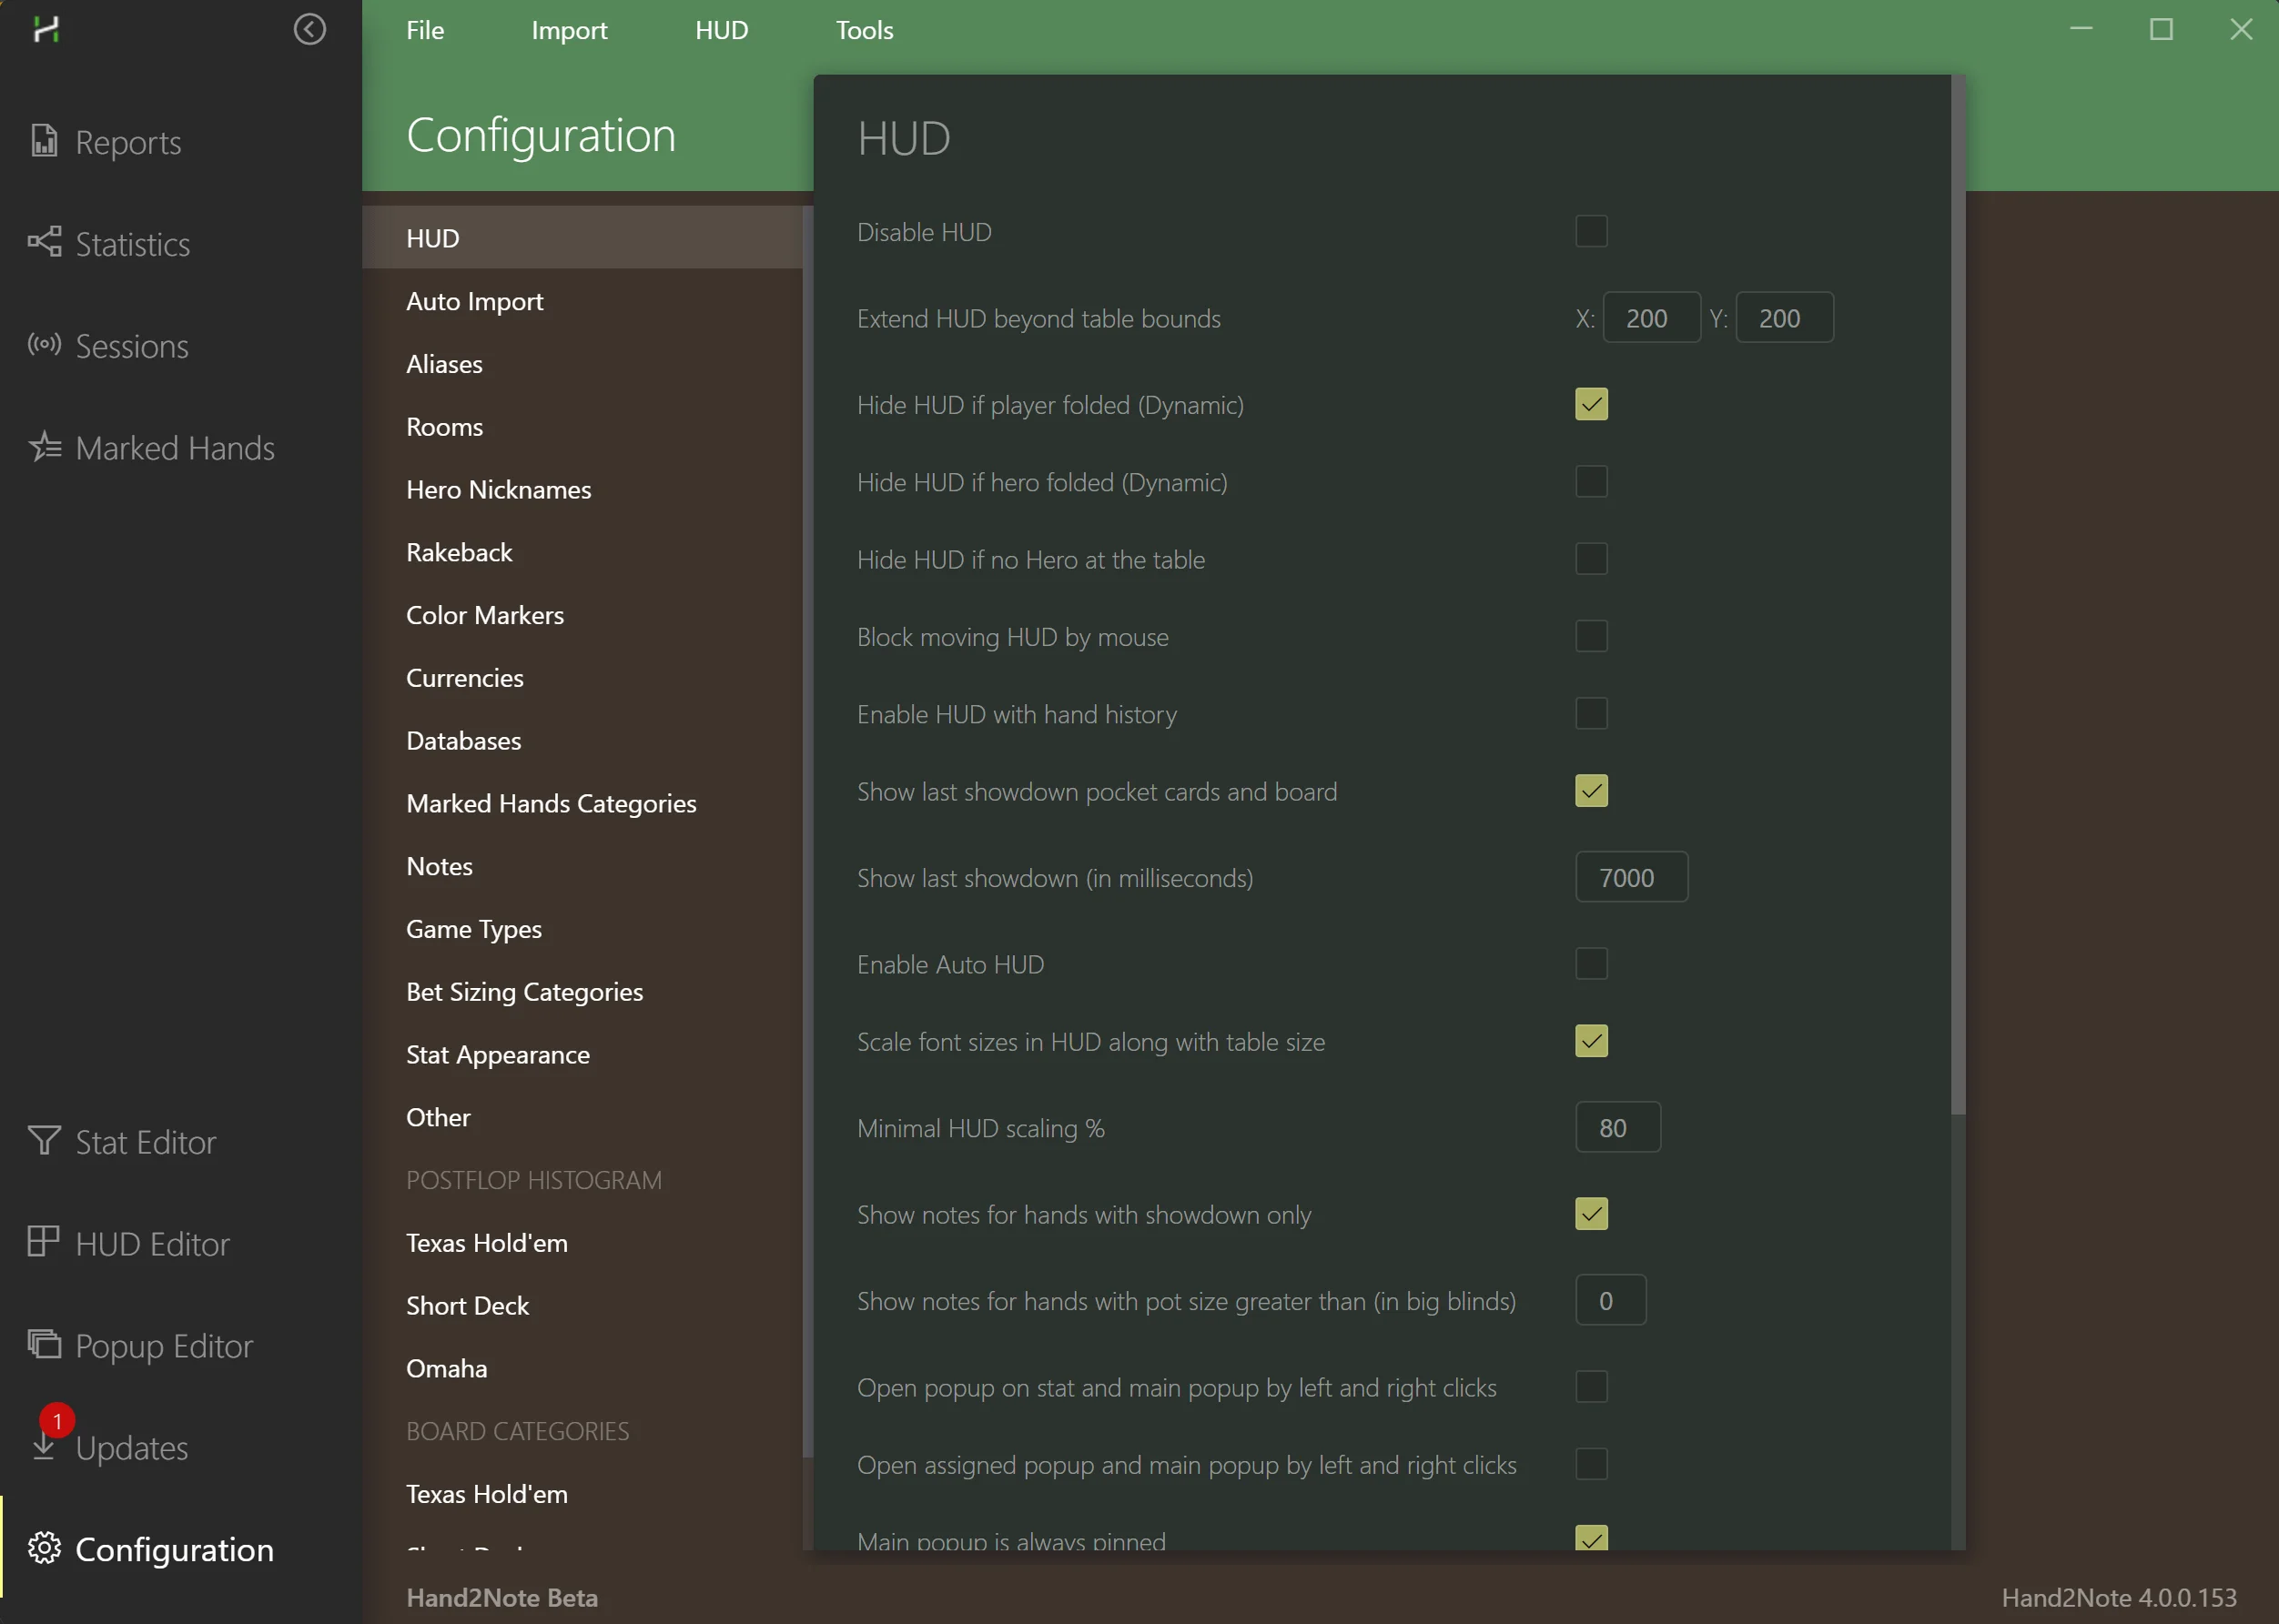Open Updates with the download icon

point(43,1446)
